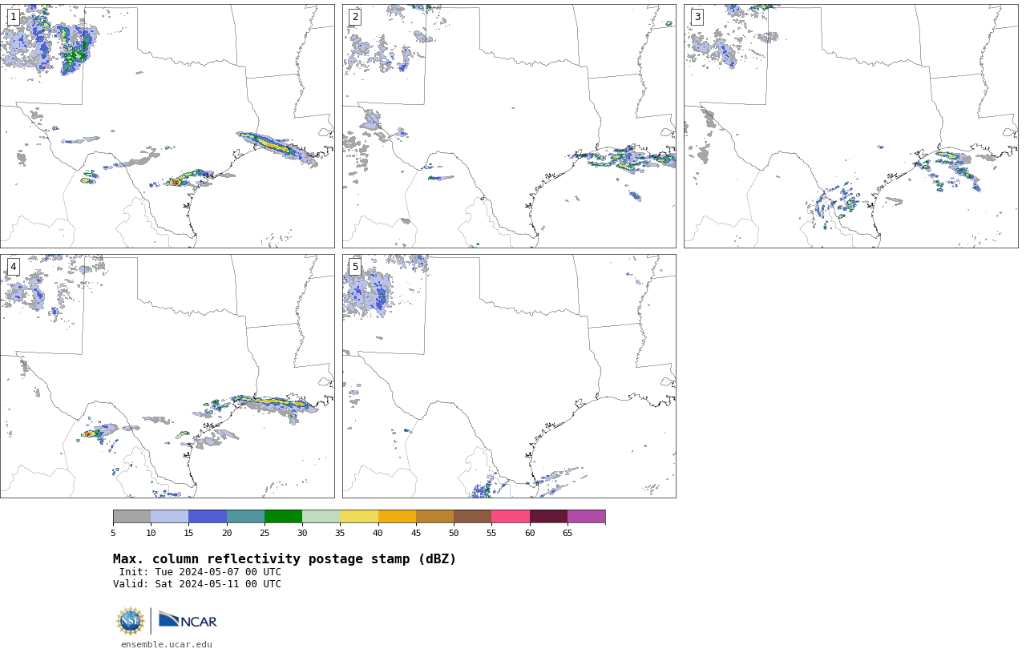
Task: Click the member number 2 label box
Action: point(355,17)
